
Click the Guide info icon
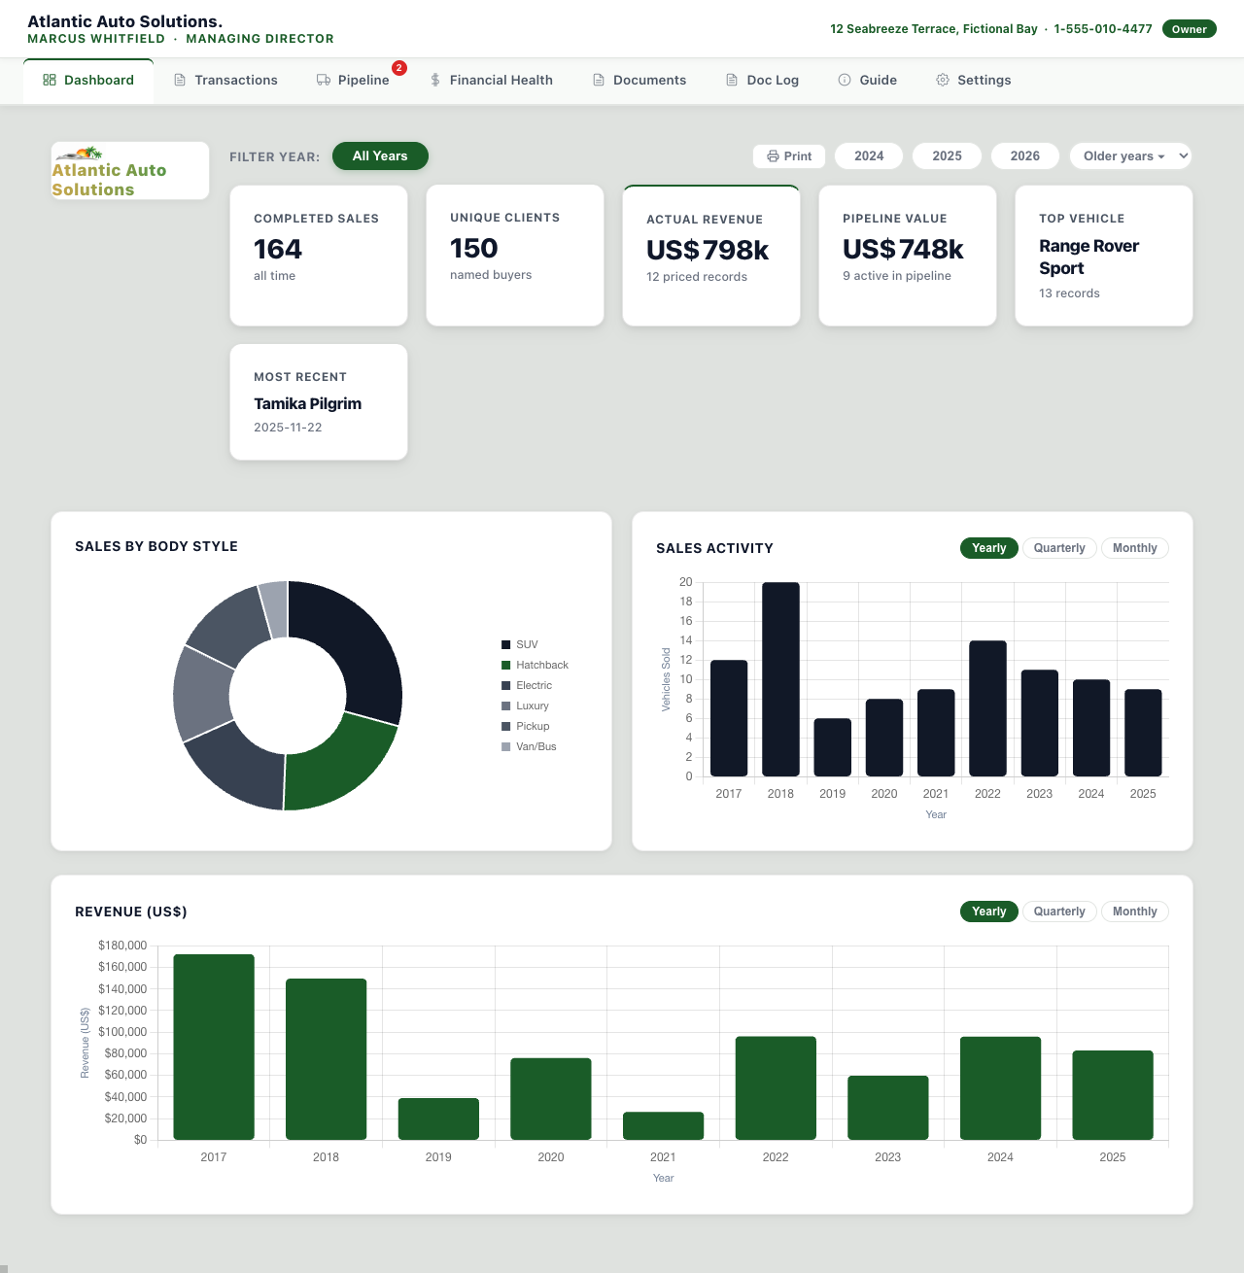pos(845,80)
